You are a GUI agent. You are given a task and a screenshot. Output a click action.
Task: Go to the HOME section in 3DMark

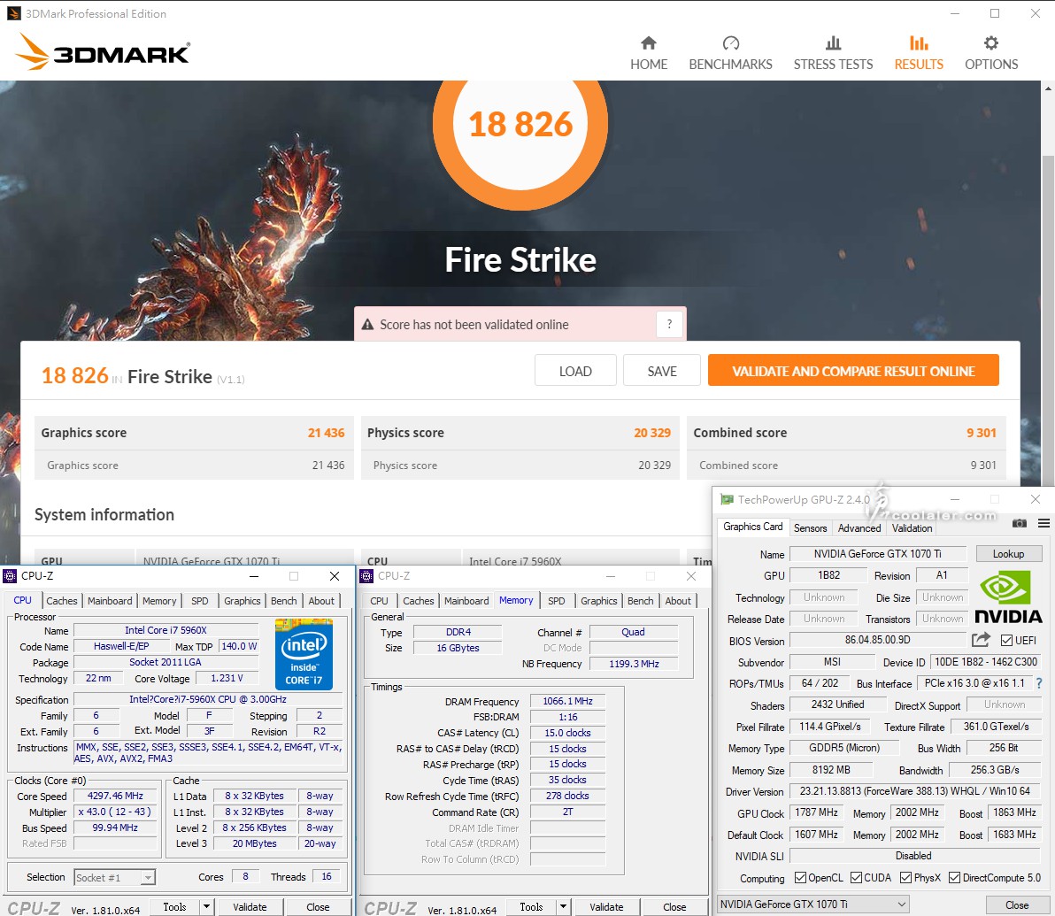[x=649, y=53]
